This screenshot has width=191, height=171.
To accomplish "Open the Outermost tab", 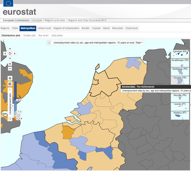I will pos(132,28).
